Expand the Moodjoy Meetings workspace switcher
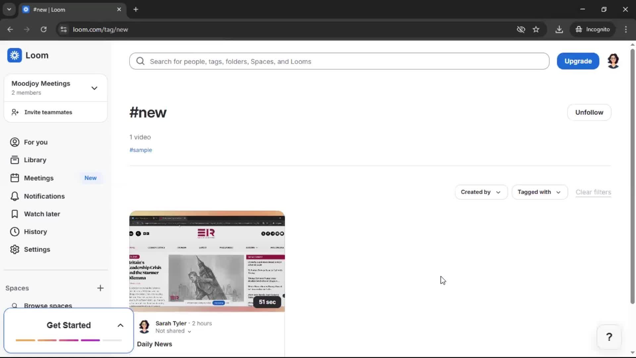 coord(94,88)
